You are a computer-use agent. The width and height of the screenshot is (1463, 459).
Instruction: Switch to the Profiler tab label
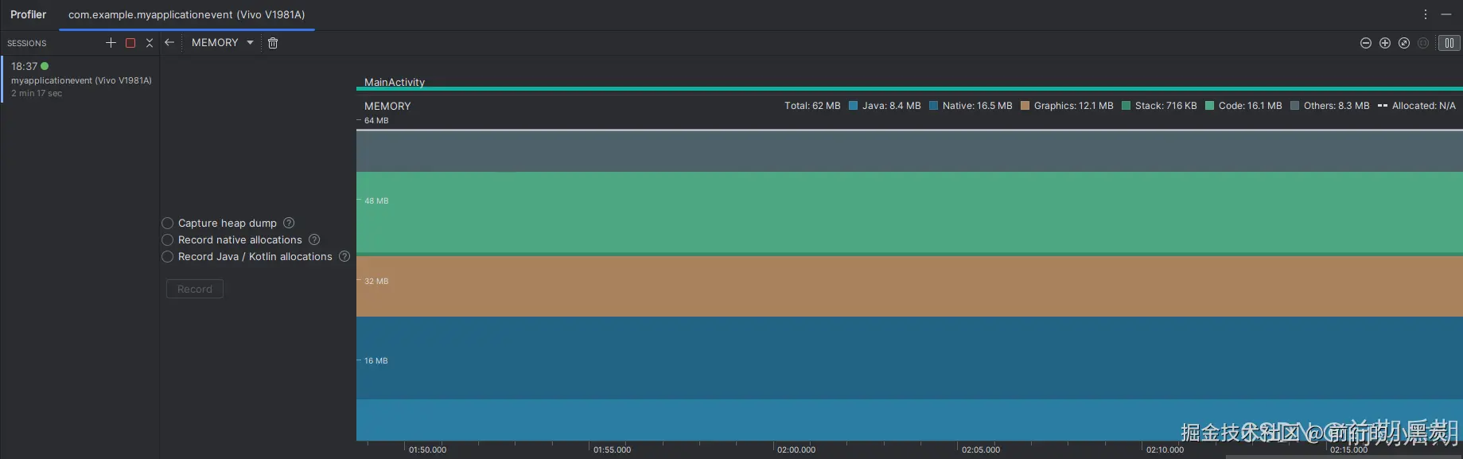coord(29,14)
